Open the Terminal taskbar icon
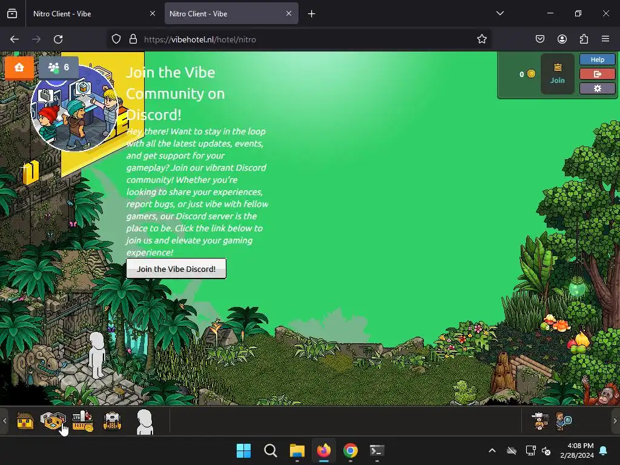 pyautogui.click(x=377, y=450)
